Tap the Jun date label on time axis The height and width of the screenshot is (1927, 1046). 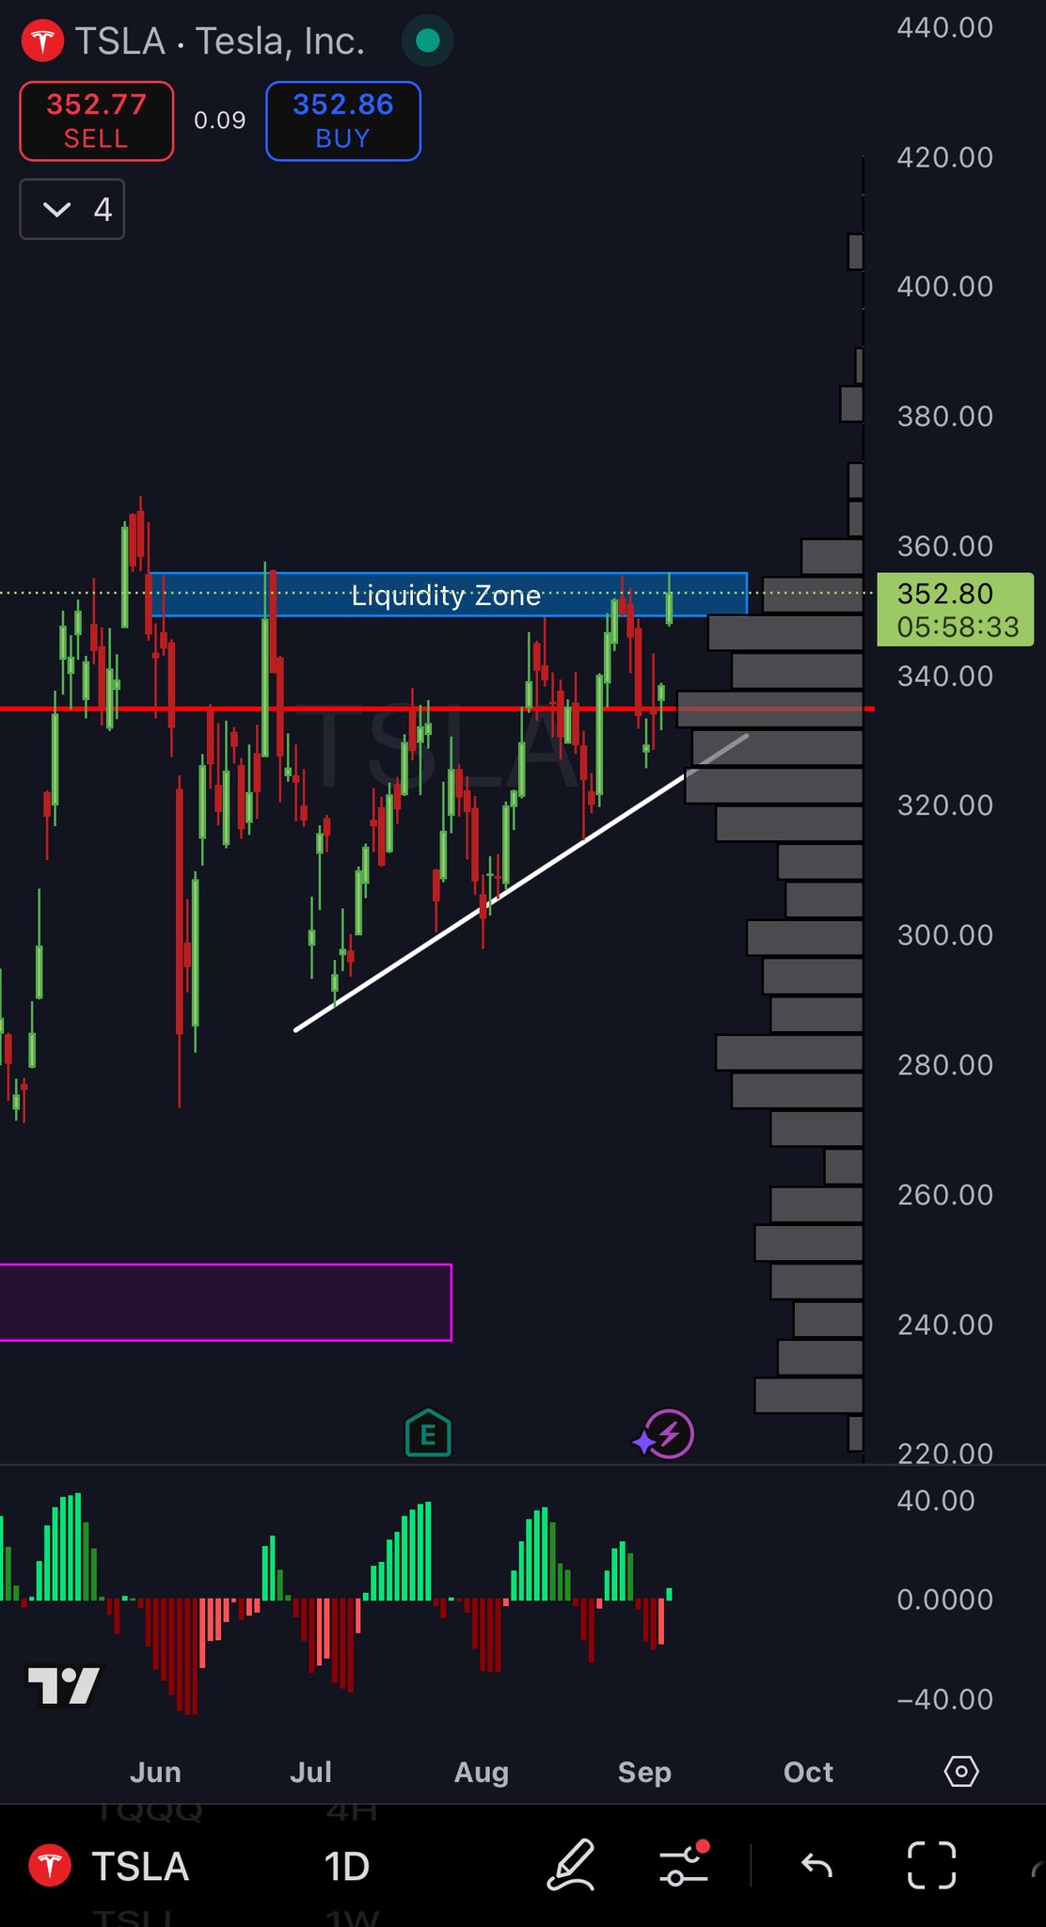coord(155,1773)
